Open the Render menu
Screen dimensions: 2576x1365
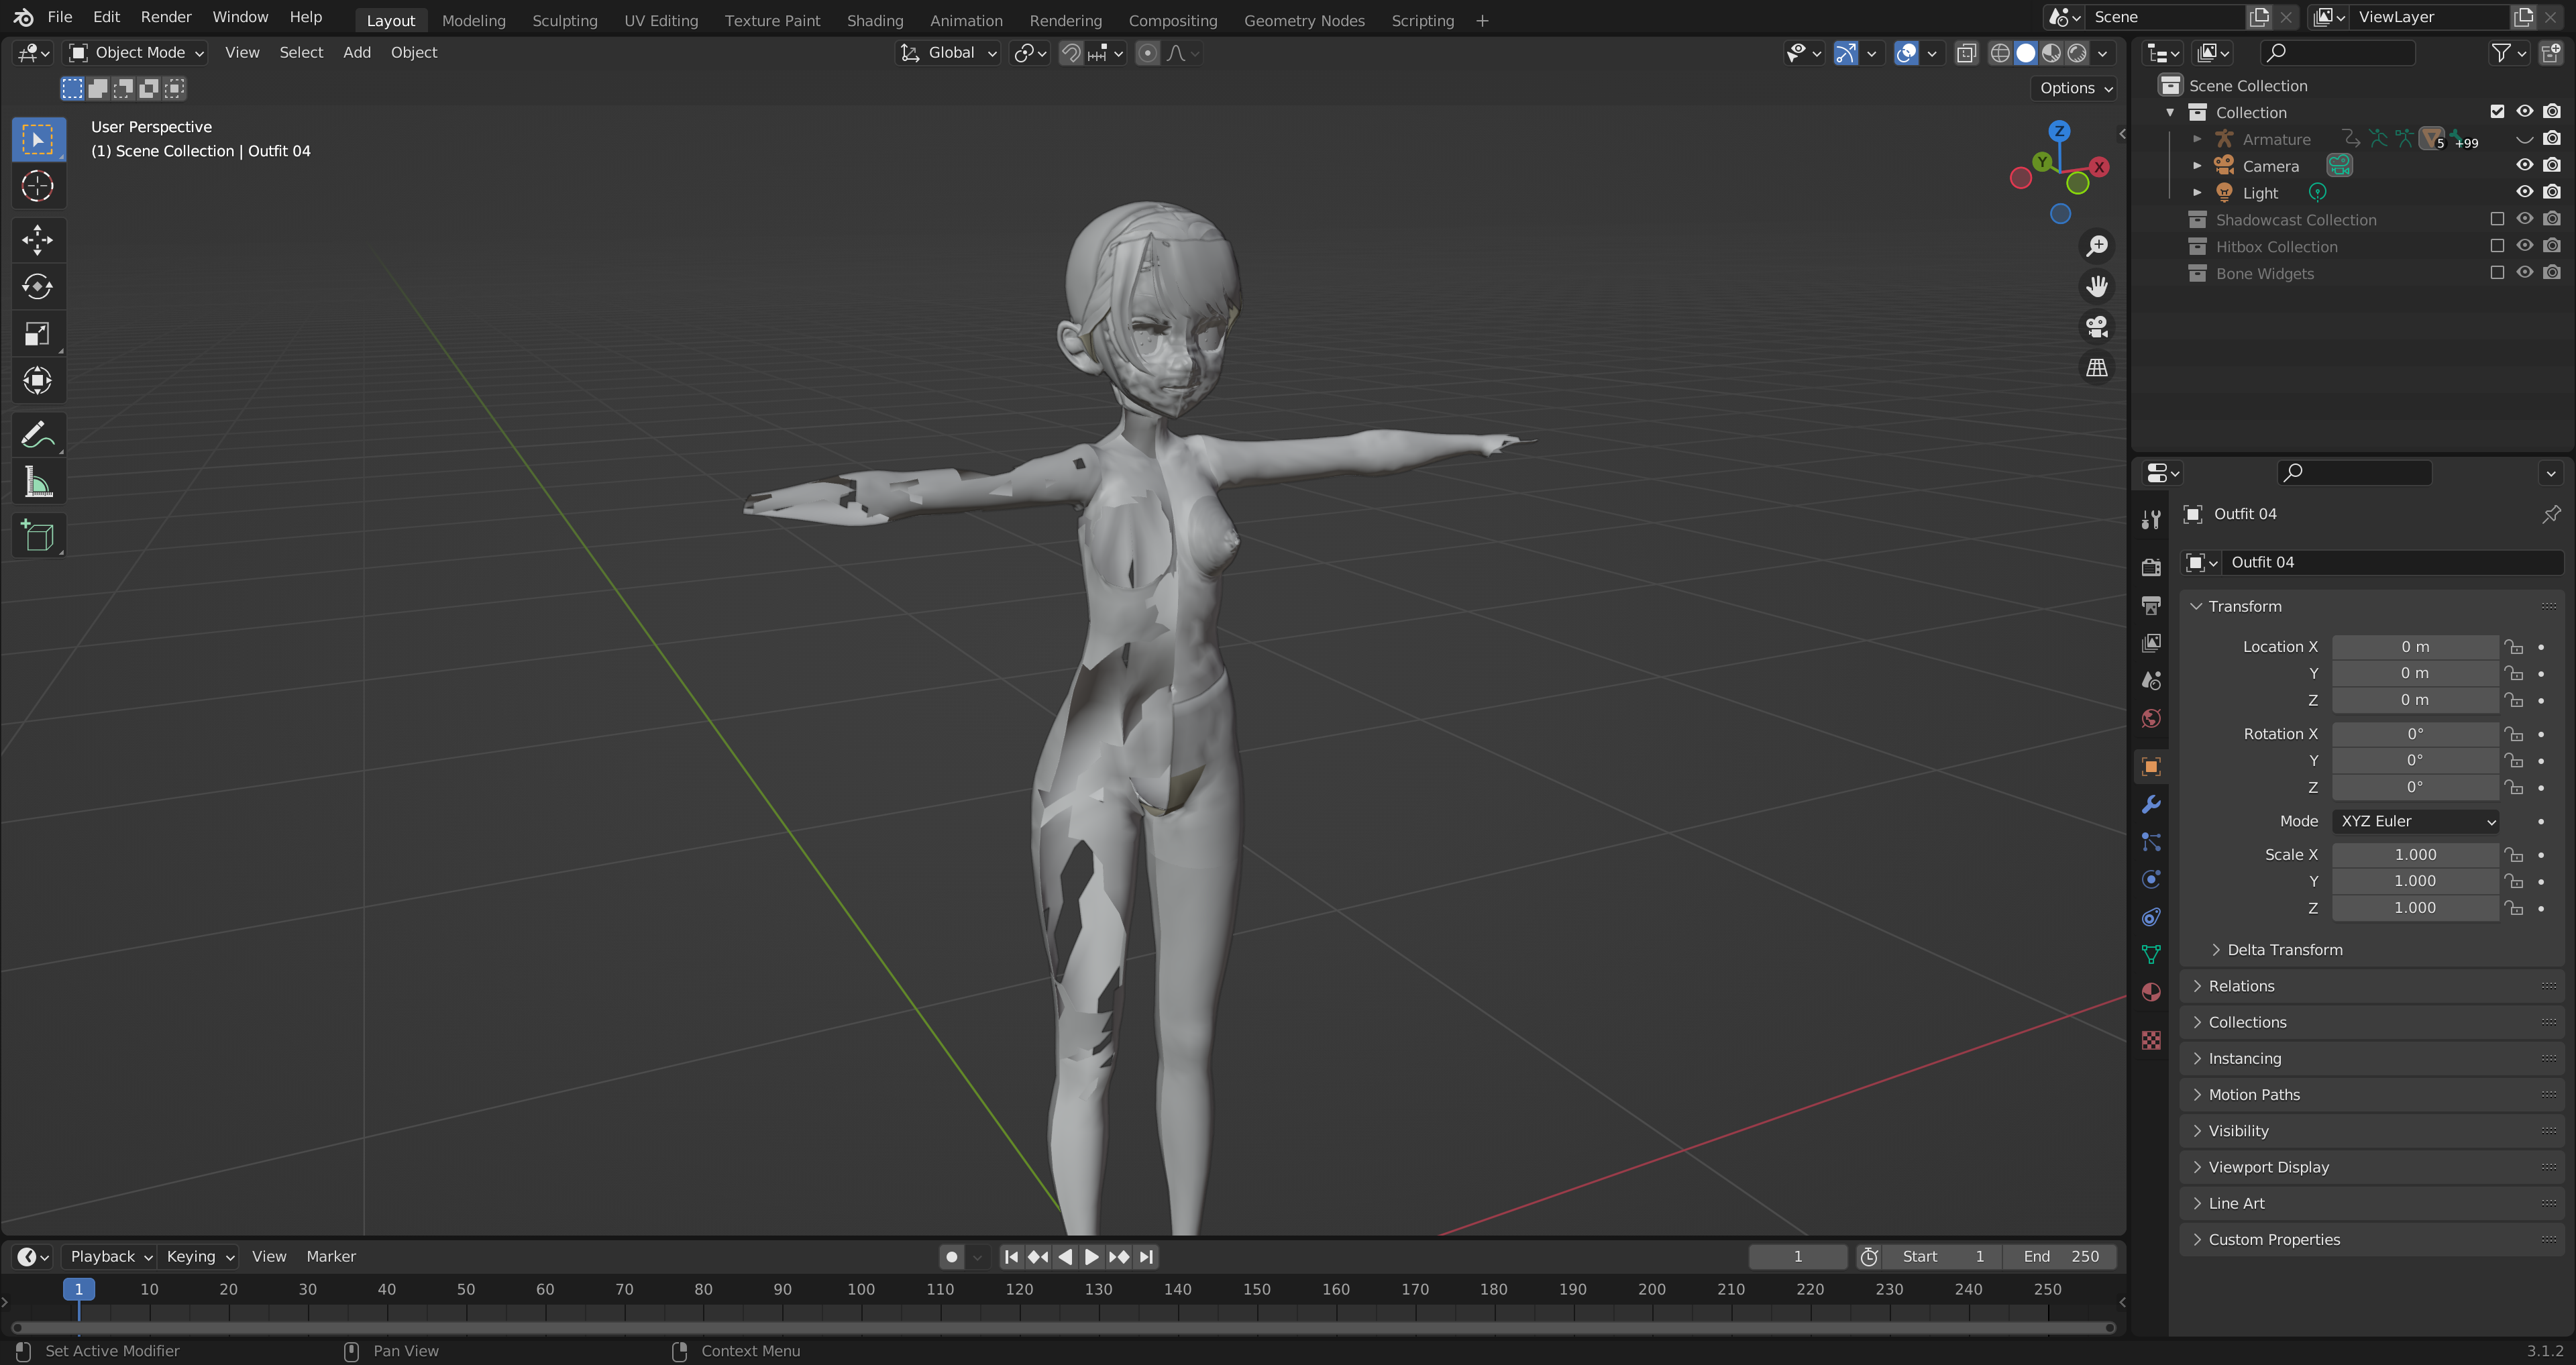coord(166,17)
